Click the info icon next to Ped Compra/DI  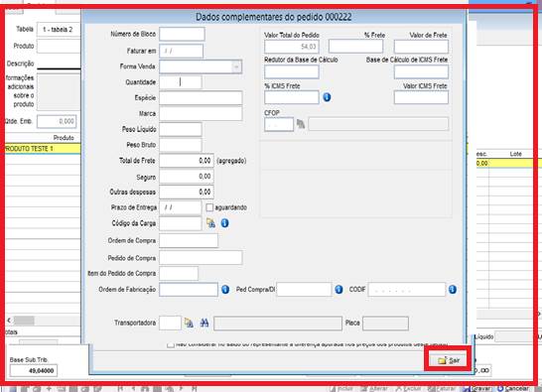[339, 290]
